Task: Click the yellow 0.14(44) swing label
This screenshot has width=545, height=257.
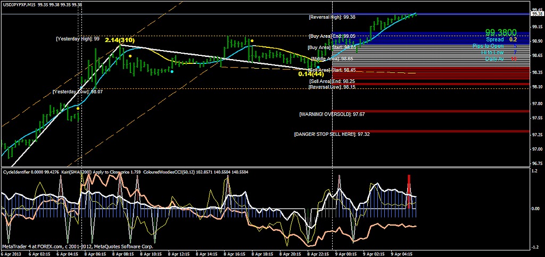Action: pos(311,73)
